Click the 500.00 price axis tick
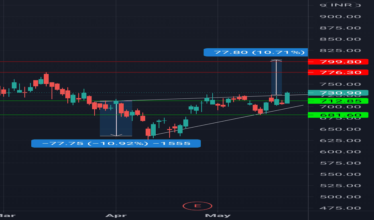The image size is (374, 220). click(340, 197)
